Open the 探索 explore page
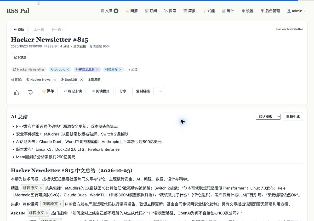314x221 pixels. pyautogui.click(x=170, y=11)
